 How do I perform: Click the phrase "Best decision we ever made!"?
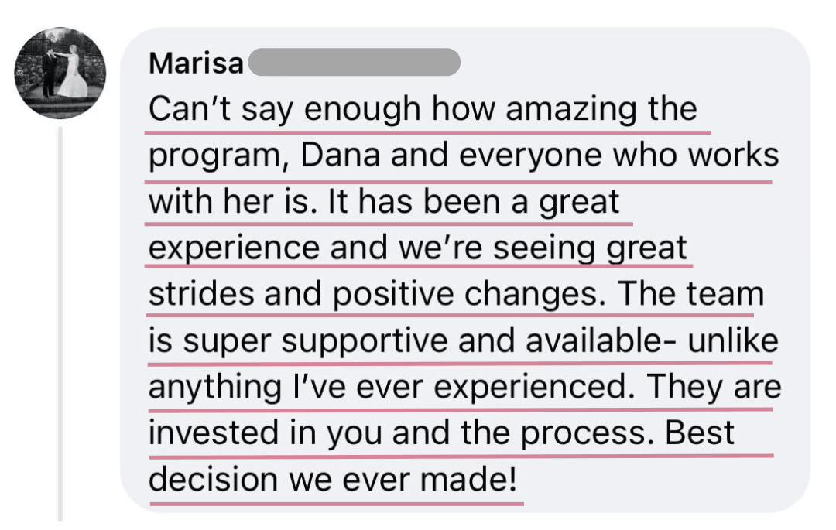point(333,479)
